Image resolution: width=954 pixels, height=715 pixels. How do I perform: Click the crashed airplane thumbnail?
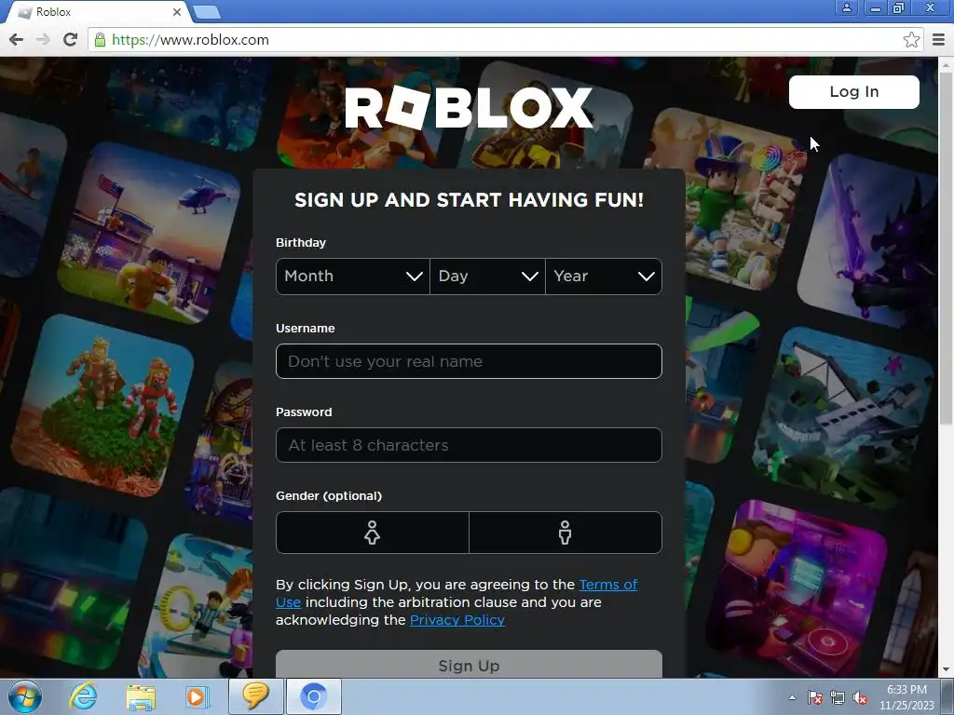click(842, 420)
